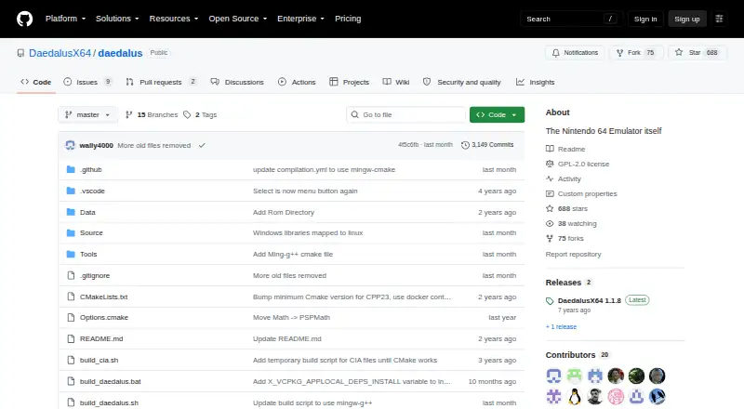
Task: Open the GPL-2.0 license link
Action: coord(578,164)
